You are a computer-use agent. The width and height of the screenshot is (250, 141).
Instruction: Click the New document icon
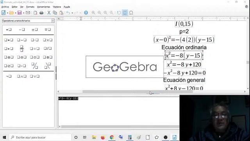click(4, 13)
